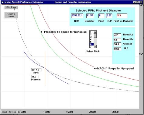Click the 'Select Pitch' label
Screen dimensions: 144x115
tap(93, 51)
